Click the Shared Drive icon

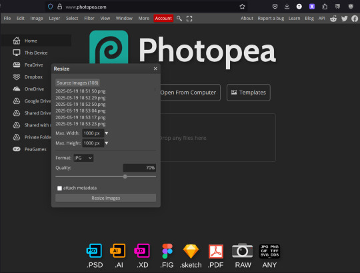[17, 113]
